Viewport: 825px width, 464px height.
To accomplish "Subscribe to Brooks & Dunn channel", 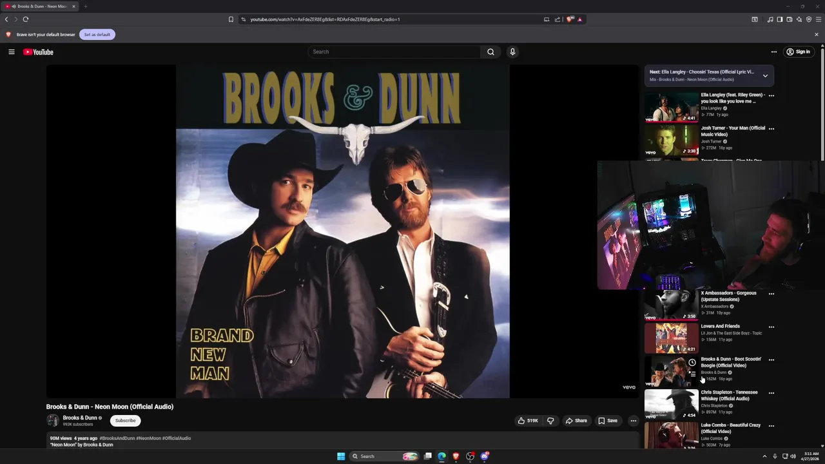I will pos(125,421).
